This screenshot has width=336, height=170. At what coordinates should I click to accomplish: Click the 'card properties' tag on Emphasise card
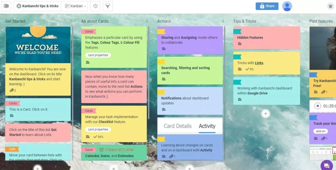click(98, 55)
